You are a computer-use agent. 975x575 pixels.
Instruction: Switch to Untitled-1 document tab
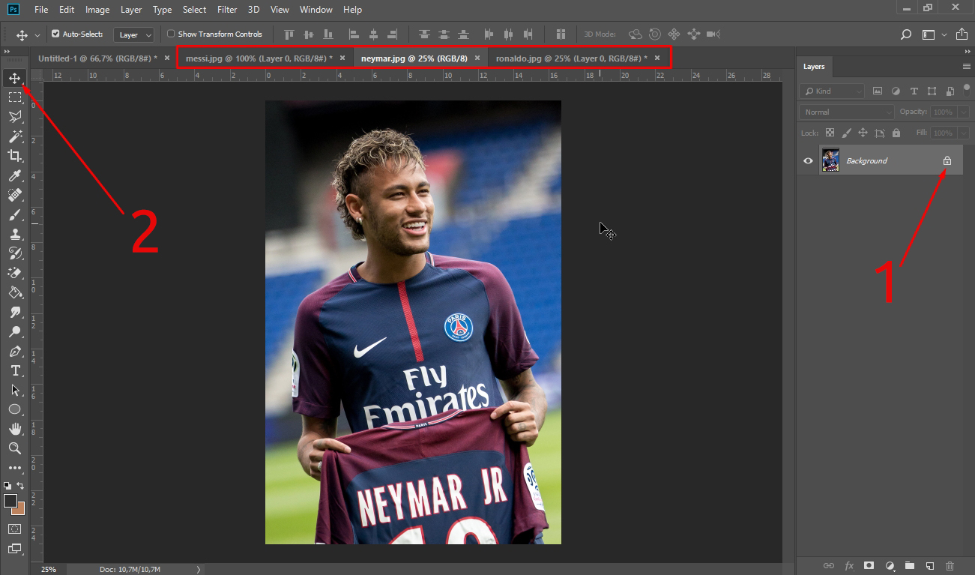tap(97, 58)
